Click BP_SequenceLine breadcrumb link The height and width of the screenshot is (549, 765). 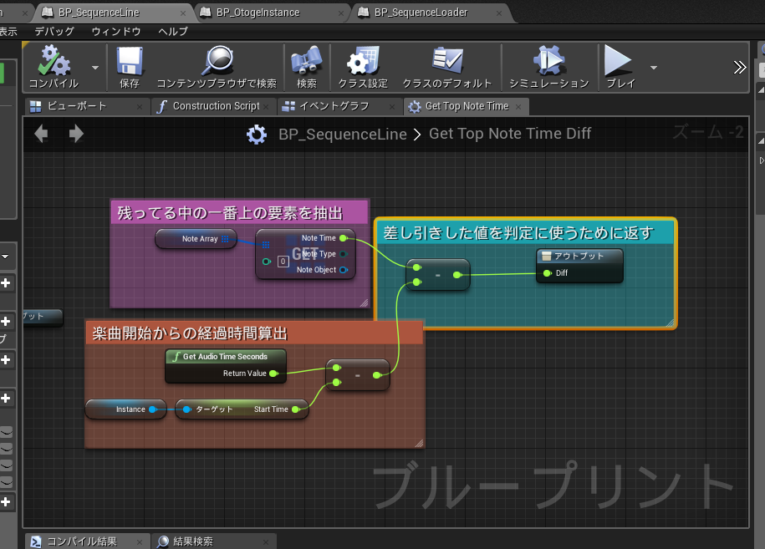tap(343, 134)
